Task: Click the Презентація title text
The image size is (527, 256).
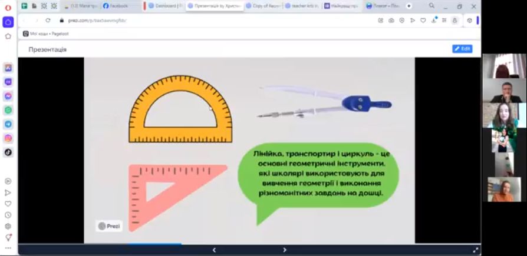Action: (47, 49)
